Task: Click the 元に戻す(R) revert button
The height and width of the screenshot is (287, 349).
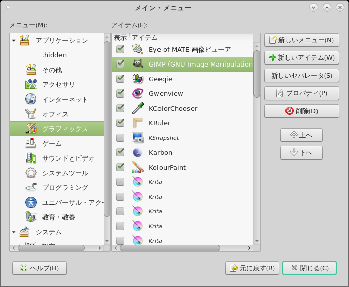Action: (x=252, y=268)
